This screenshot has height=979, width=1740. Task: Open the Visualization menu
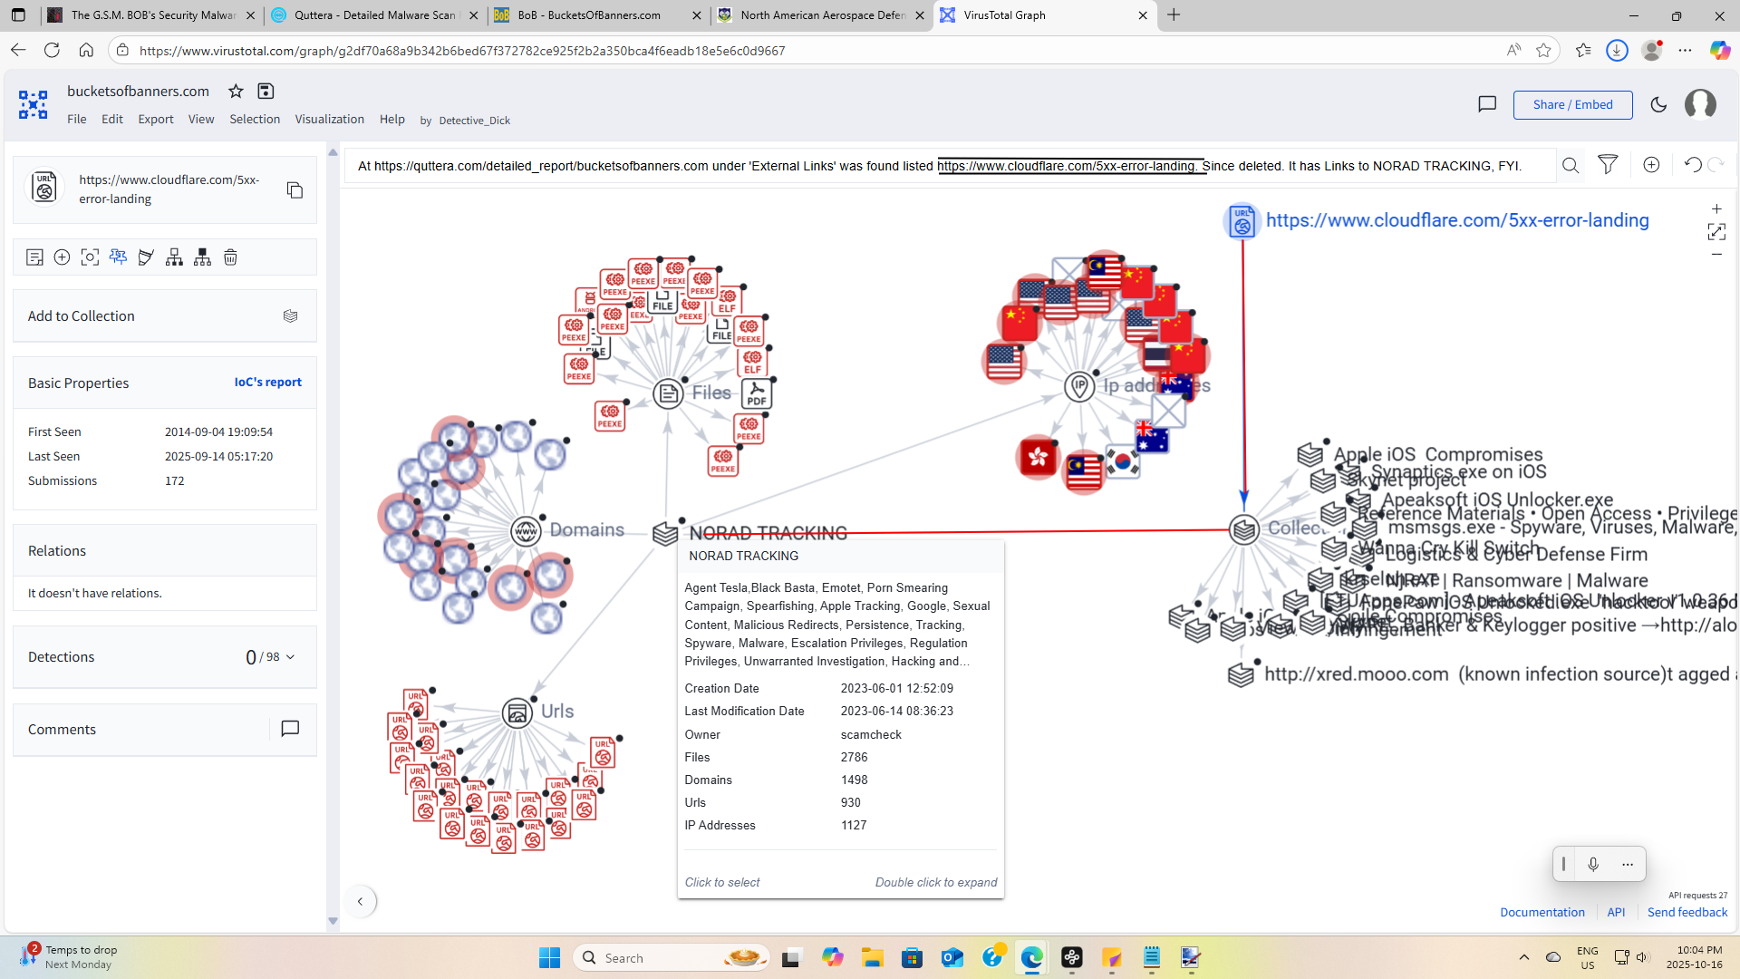[x=330, y=120]
